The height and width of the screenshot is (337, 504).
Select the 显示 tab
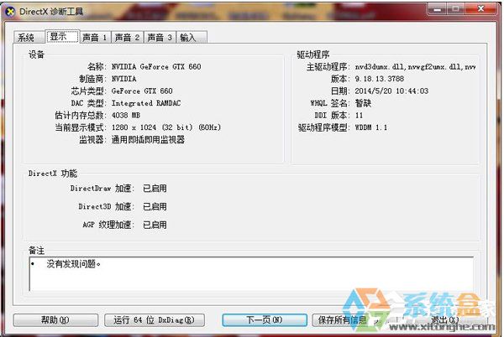pos(62,37)
